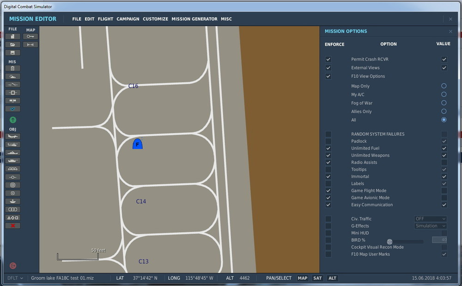The image size is (462, 286).
Task: Open the coalitions flags icon
Action: (12, 101)
